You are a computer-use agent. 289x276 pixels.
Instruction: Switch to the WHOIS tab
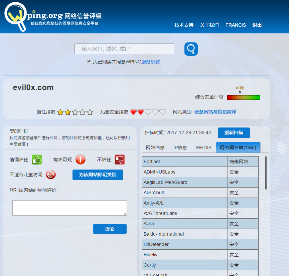click(x=204, y=148)
